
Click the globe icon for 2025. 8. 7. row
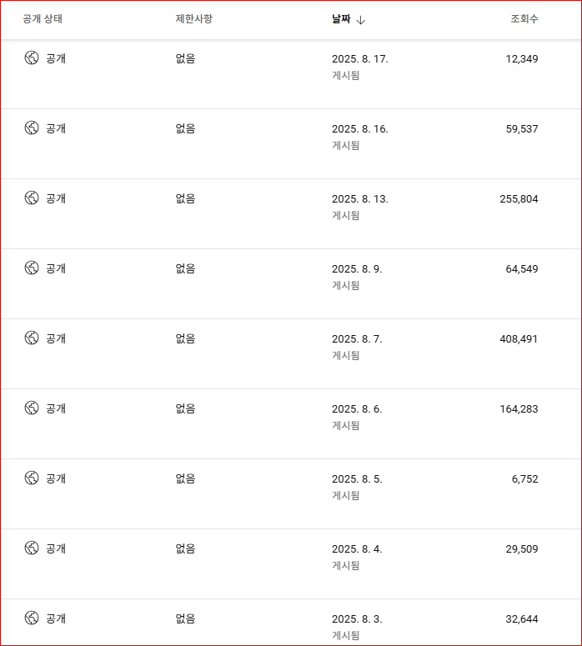click(x=32, y=338)
